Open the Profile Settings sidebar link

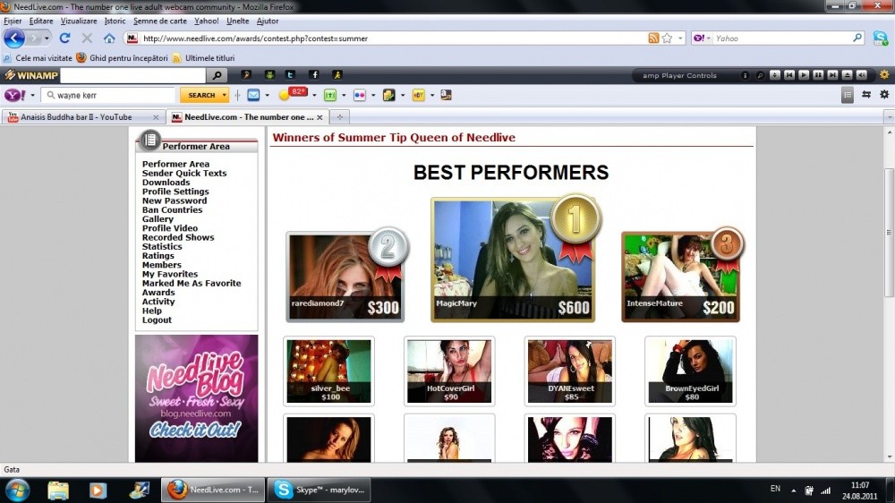click(x=175, y=192)
